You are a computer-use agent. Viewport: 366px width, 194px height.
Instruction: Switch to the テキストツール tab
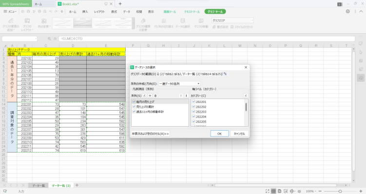click(192, 12)
